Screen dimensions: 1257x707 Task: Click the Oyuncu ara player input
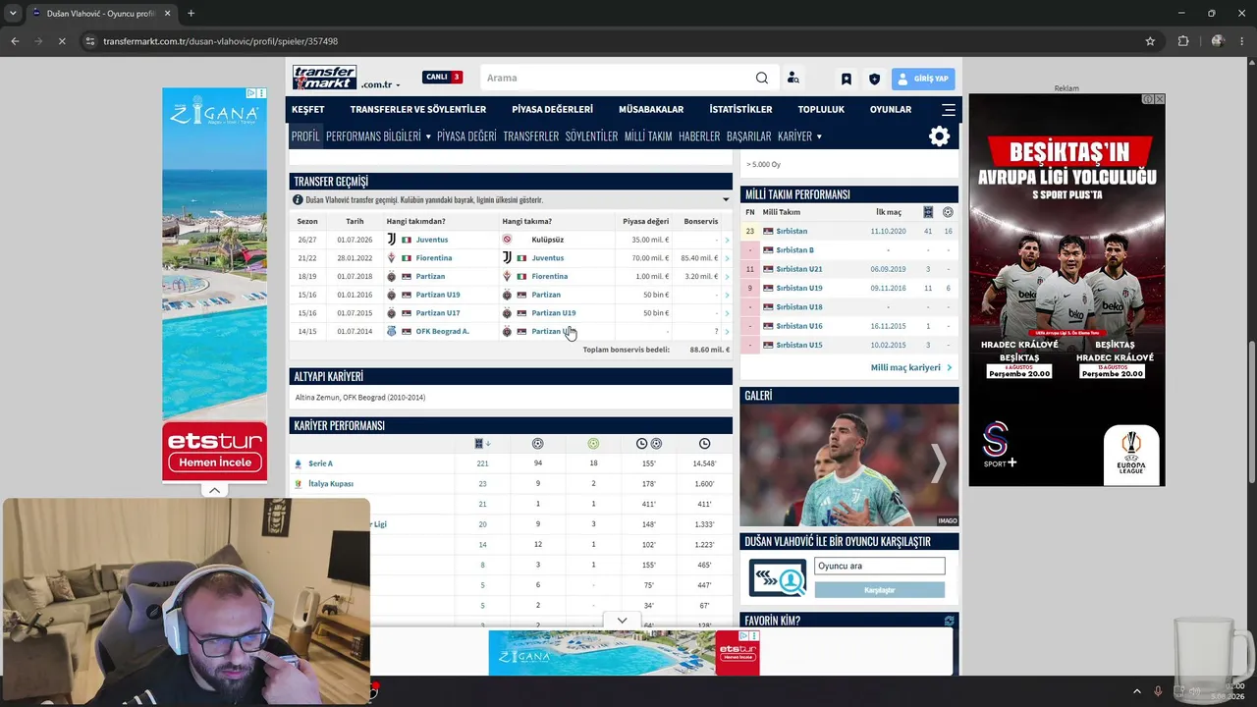click(x=879, y=566)
